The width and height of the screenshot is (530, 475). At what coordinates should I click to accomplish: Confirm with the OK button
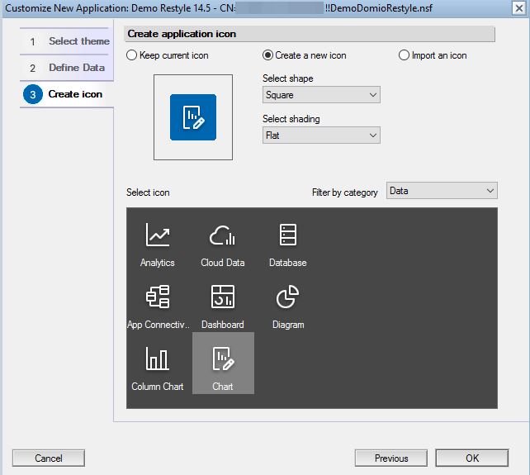pyautogui.click(x=472, y=458)
